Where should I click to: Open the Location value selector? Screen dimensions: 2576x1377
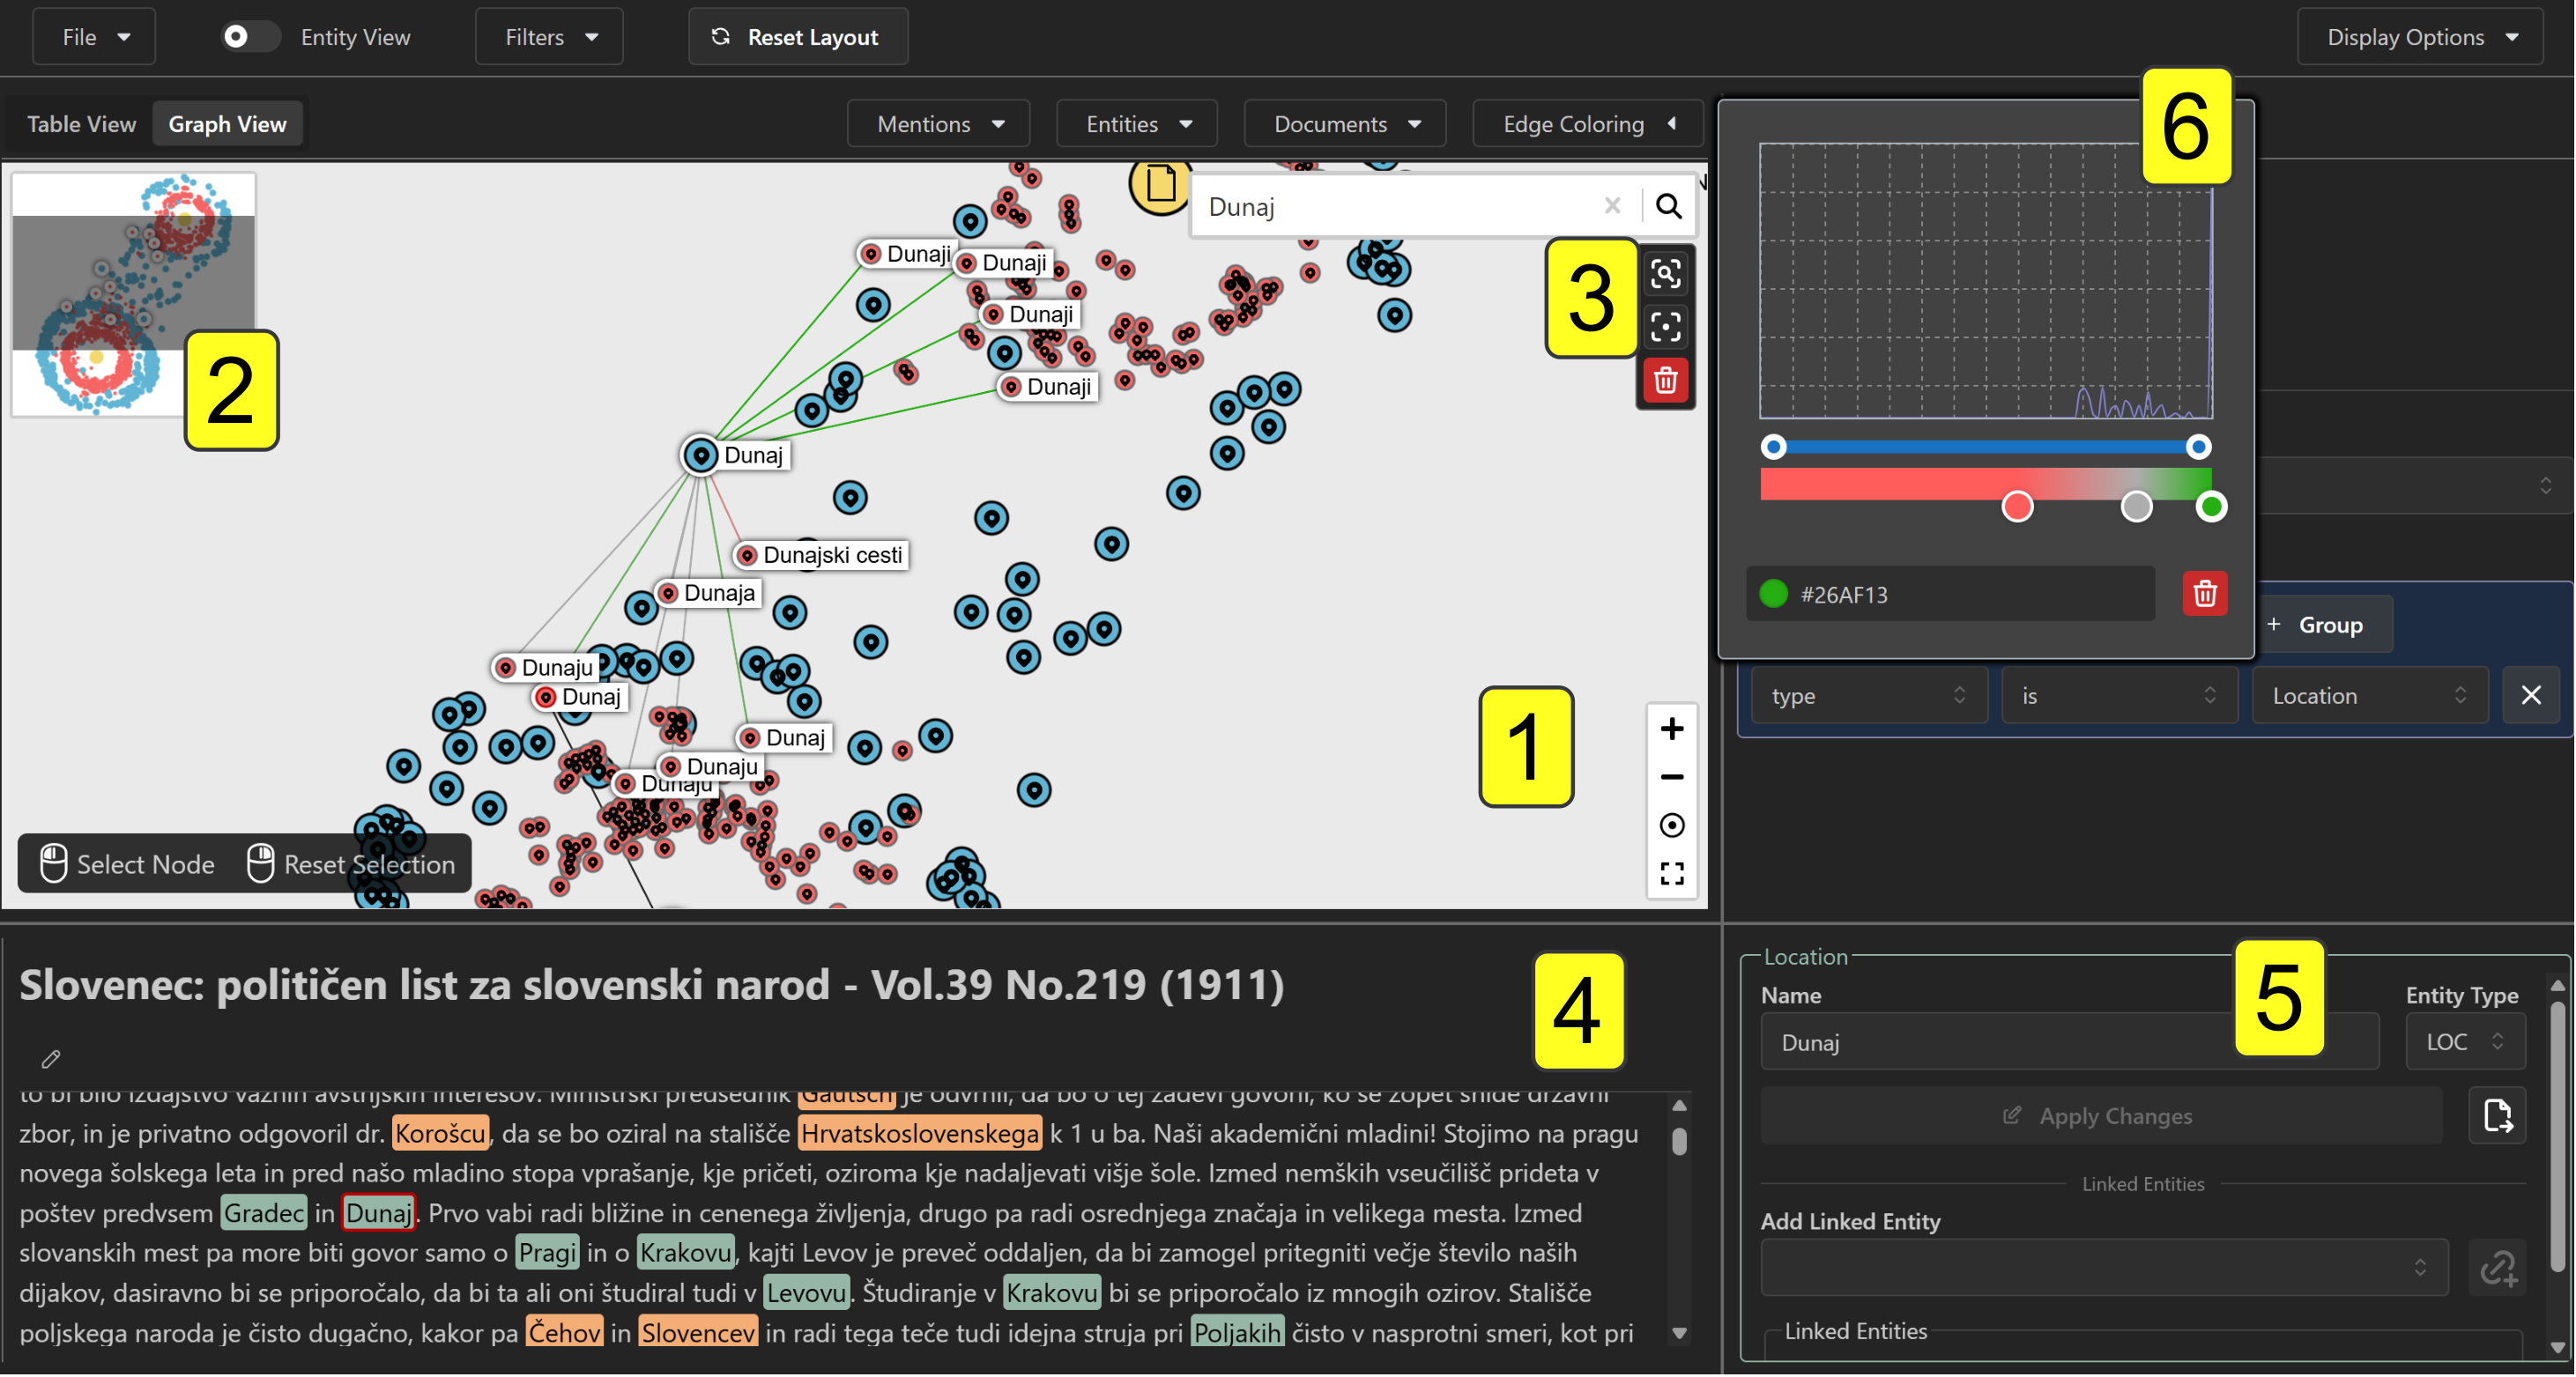tap(2369, 695)
